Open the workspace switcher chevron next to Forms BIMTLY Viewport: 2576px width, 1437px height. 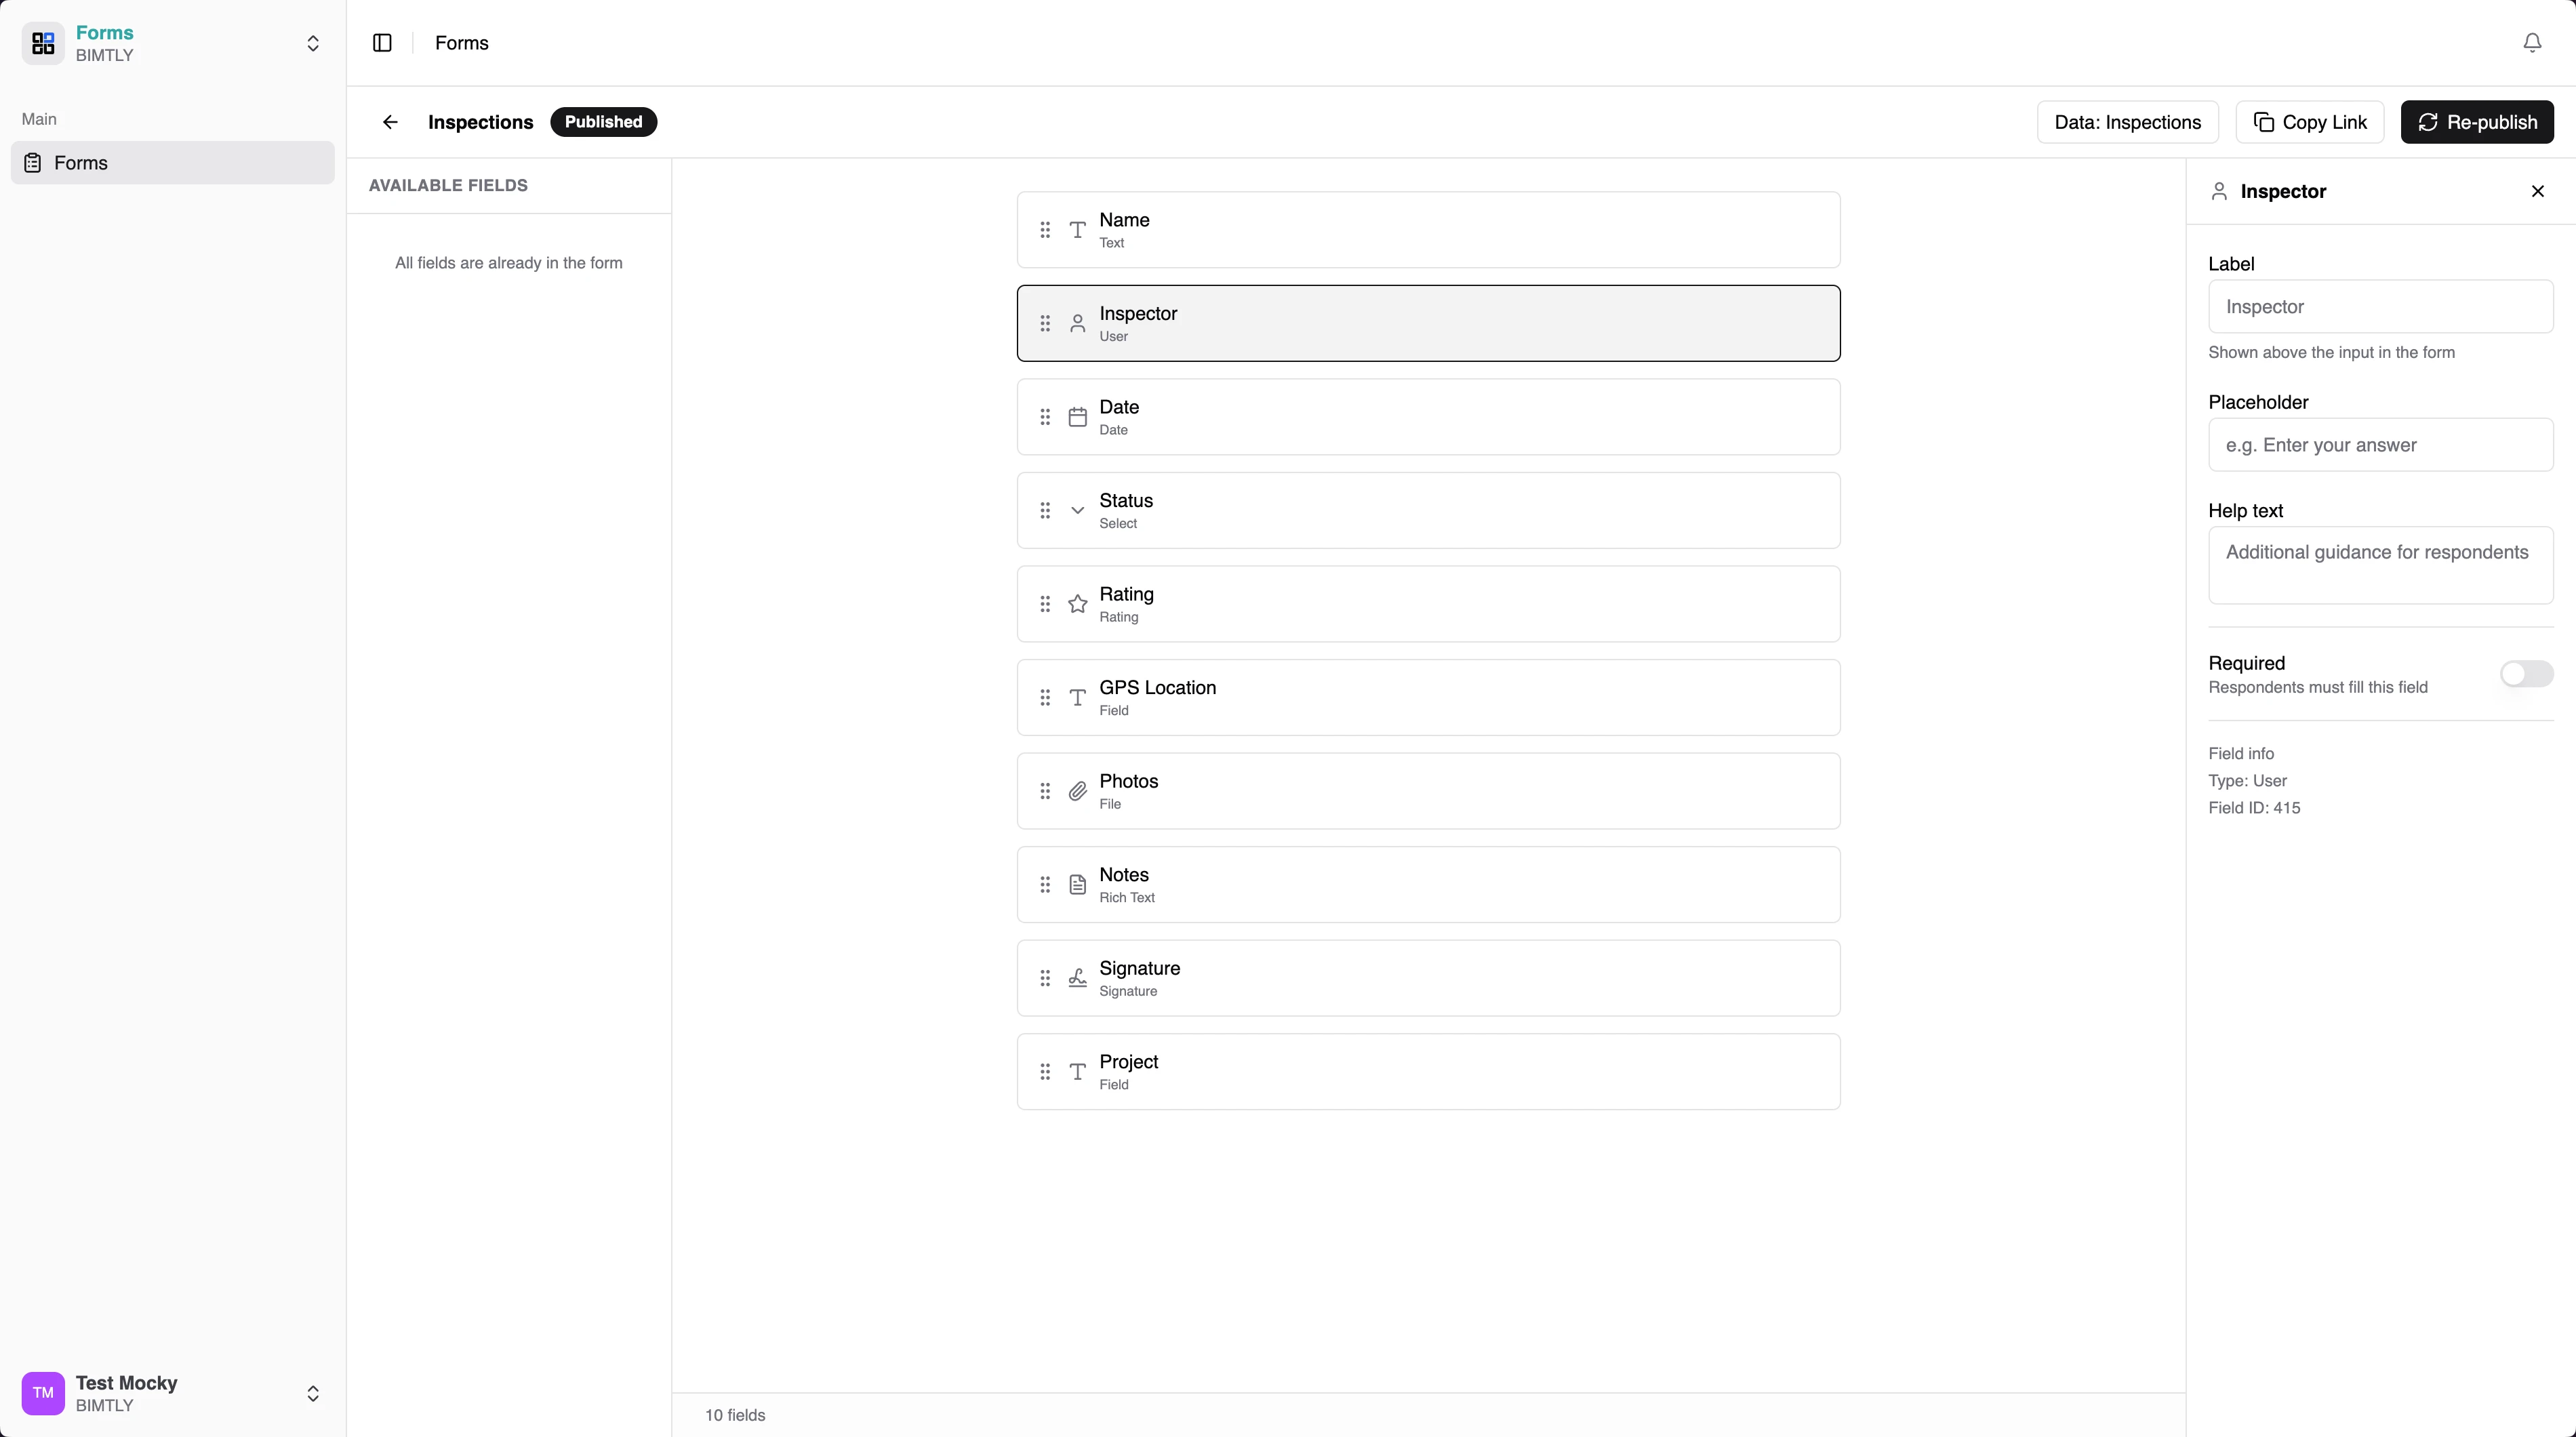(x=313, y=43)
